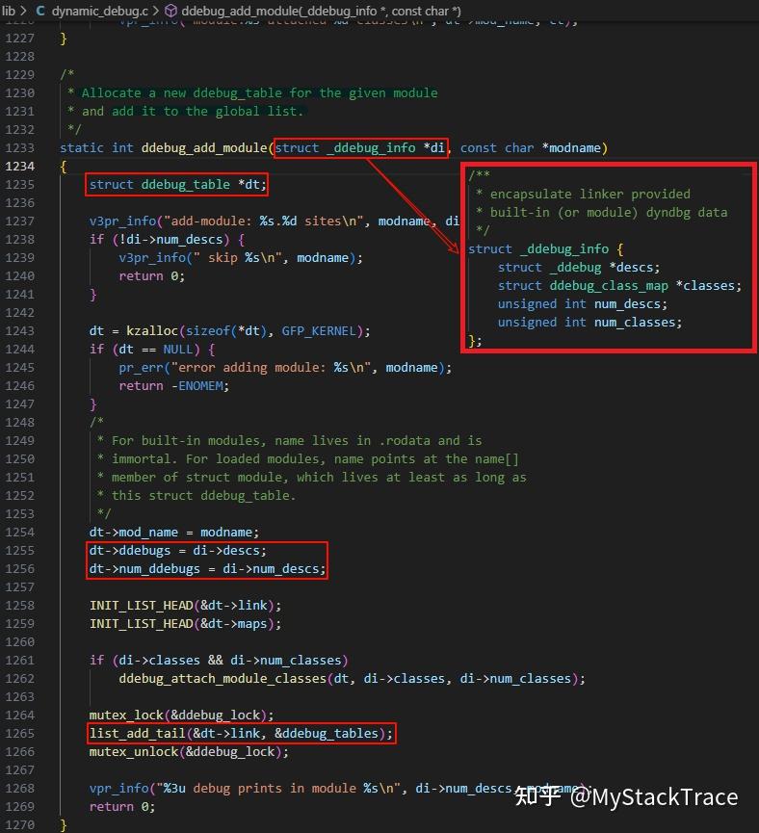Viewport: 759px width, 833px height.
Task: Open the 'lib' breadcrumb folder
Action: [9, 10]
